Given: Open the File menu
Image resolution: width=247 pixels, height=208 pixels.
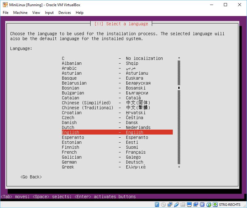Looking at the screenshot, I should pyautogui.click(x=6, y=13).
